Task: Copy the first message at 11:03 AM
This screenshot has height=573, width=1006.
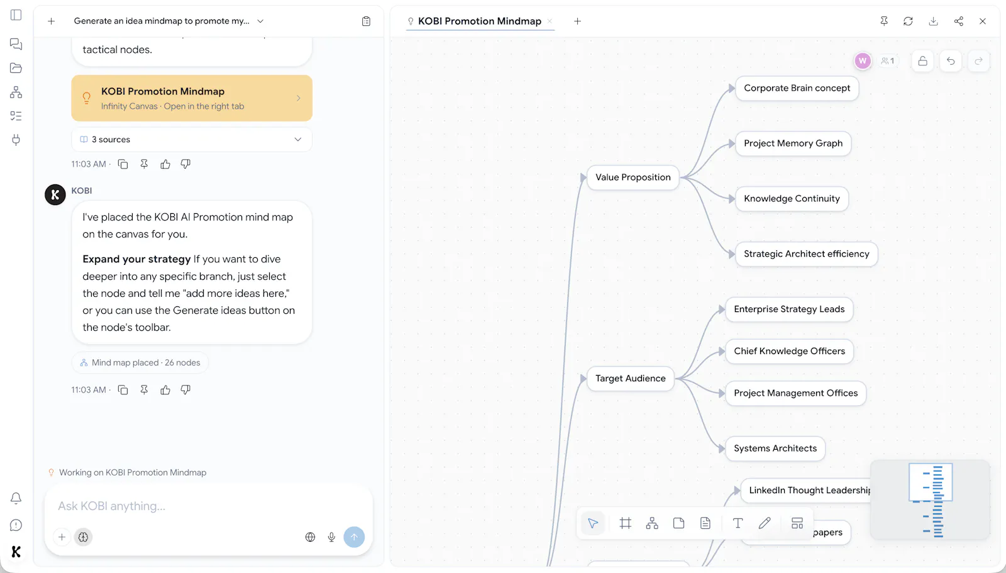Action: coord(123,164)
